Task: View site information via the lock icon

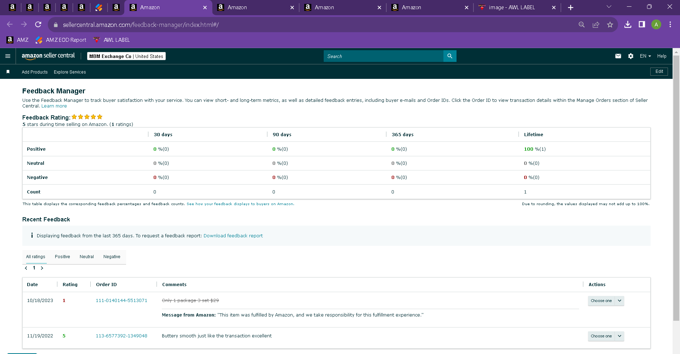Action: (x=56, y=25)
